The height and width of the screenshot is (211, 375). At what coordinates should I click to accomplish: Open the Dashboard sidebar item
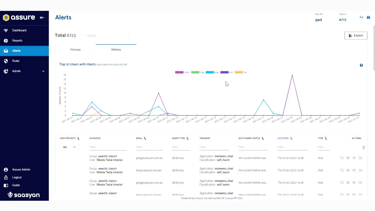tap(19, 30)
